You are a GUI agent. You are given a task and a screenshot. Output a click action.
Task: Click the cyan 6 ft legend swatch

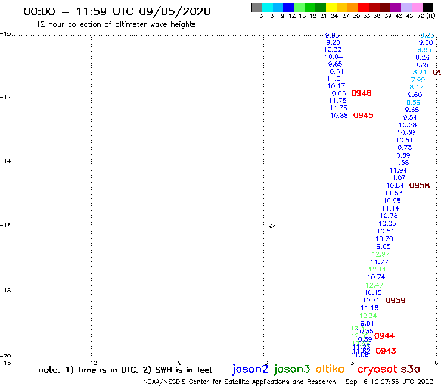point(268,7)
